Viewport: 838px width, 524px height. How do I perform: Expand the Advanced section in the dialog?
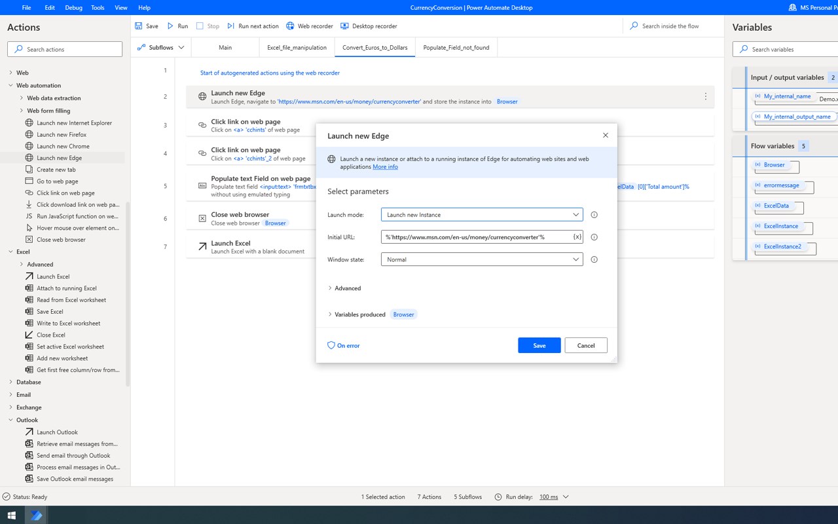[x=344, y=288]
